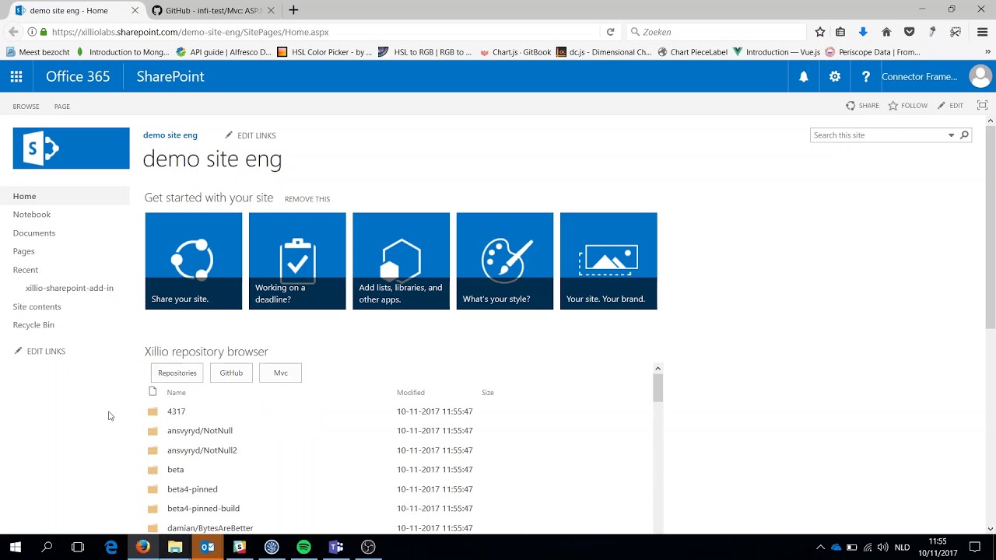Open the 4317 folder
996x560 pixels.
click(177, 411)
